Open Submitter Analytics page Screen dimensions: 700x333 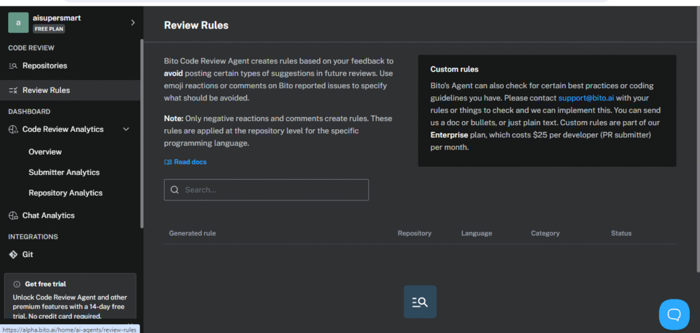[x=64, y=172]
